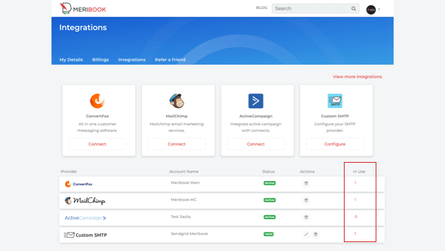The width and height of the screenshot is (445, 251).
Task: Click Active status badge for Test Sadiq
Action: coord(270,217)
